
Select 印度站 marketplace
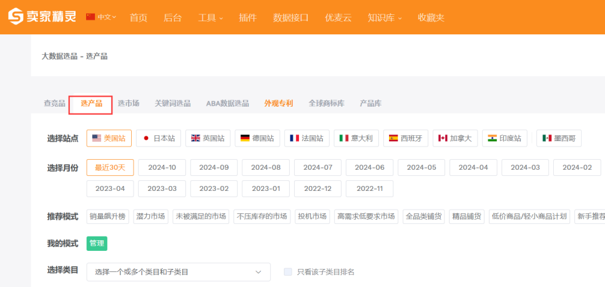click(x=504, y=138)
